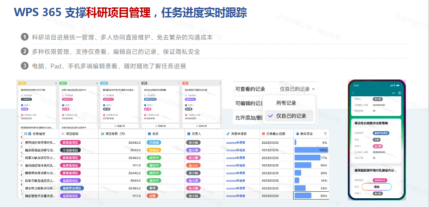Tap the circular target icon in the phone header

click(x=400, y=93)
